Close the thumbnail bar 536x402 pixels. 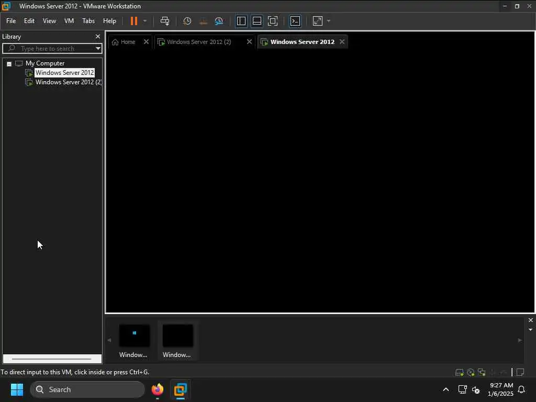[x=531, y=320]
